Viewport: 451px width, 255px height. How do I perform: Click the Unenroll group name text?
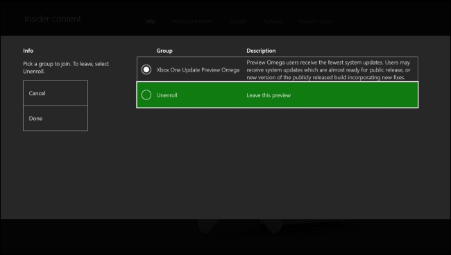[167, 95]
